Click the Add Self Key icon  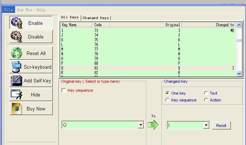pyautogui.click(x=17, y=81)
